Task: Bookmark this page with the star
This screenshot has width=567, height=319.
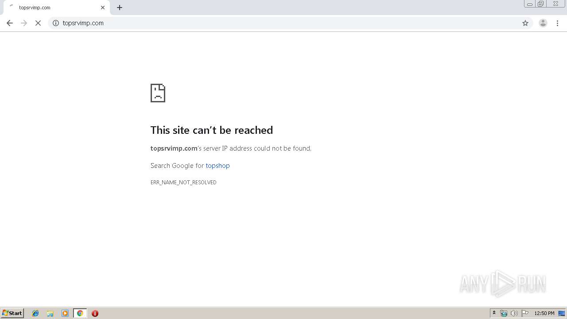Action: pyautogui.click(x=525, y=23)
